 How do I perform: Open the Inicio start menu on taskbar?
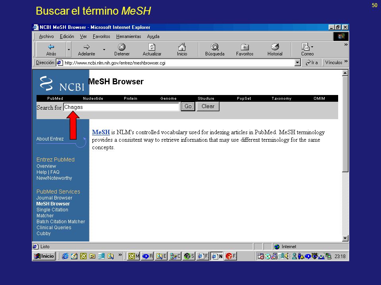coord(44,256)
